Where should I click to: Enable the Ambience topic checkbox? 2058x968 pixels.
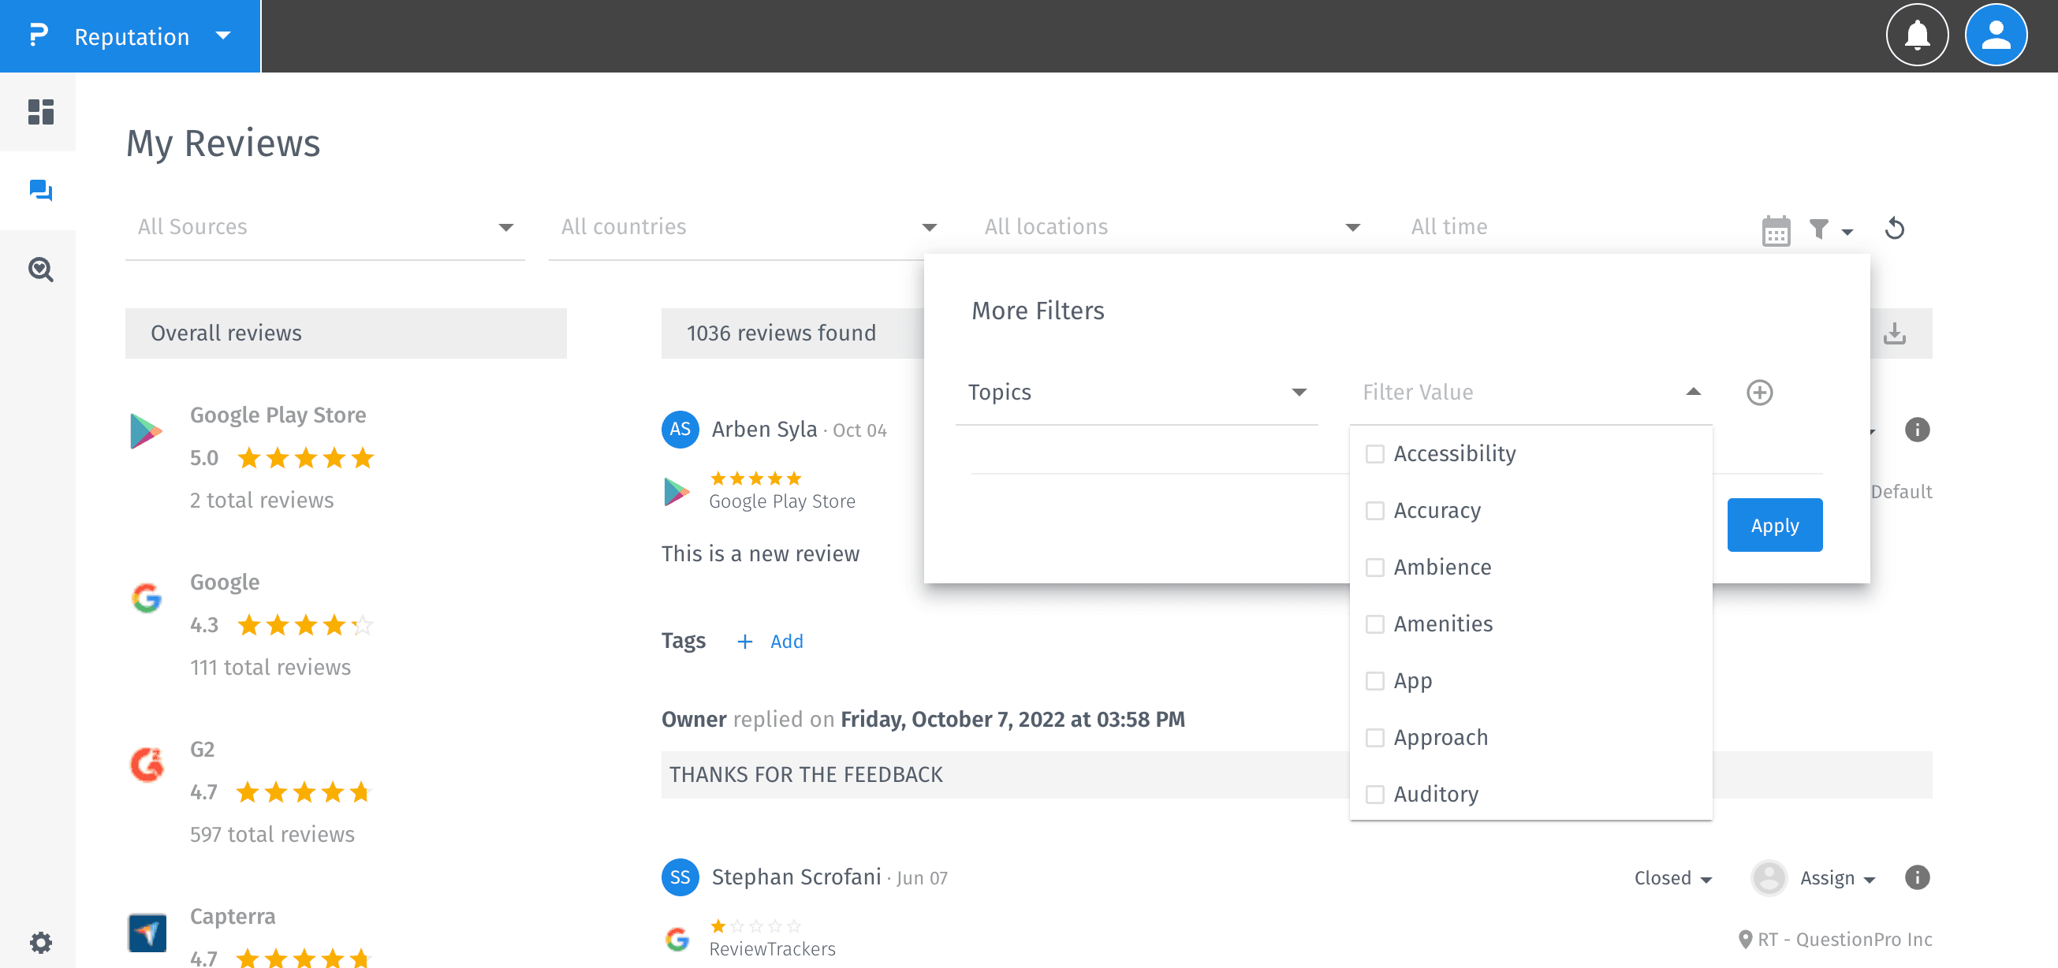coord(1374,567)
